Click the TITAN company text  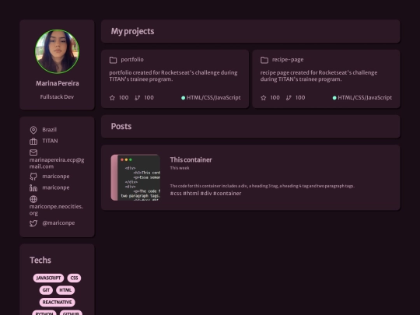click(50, 141)
